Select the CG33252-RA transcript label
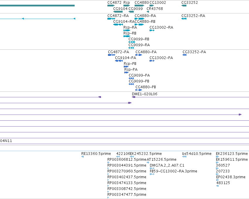 (193, 16)
